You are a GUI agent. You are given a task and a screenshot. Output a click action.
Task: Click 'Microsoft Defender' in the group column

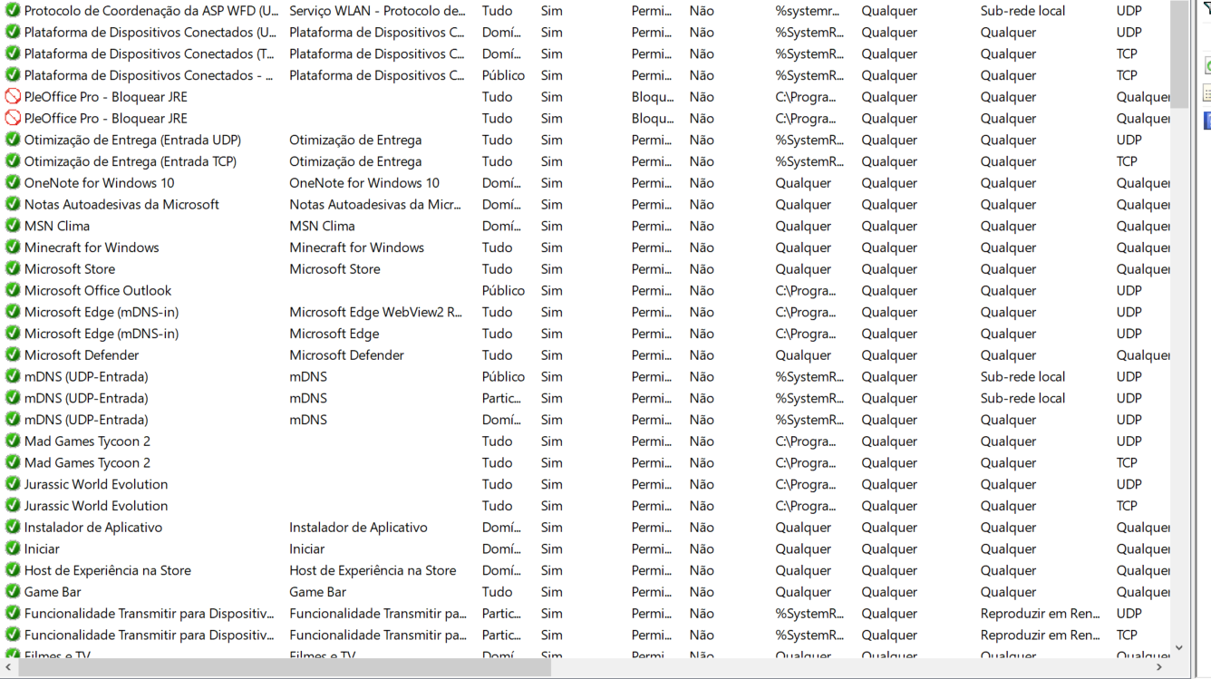[346, 355]
